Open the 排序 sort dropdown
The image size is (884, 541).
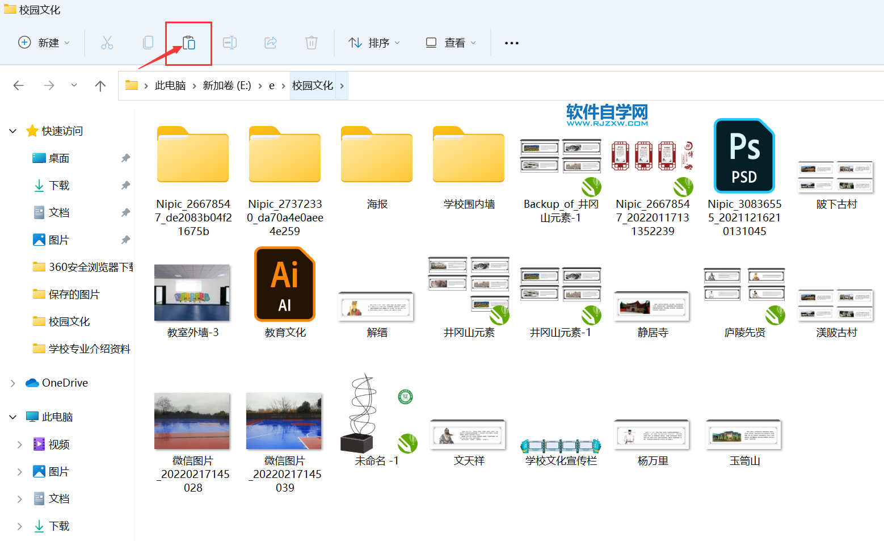pyautogui.click(x=374, y=43)
